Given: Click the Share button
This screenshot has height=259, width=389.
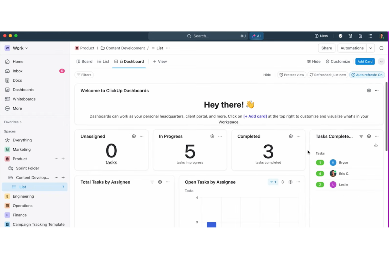Looking at the screenshot, I should (326, 48).
